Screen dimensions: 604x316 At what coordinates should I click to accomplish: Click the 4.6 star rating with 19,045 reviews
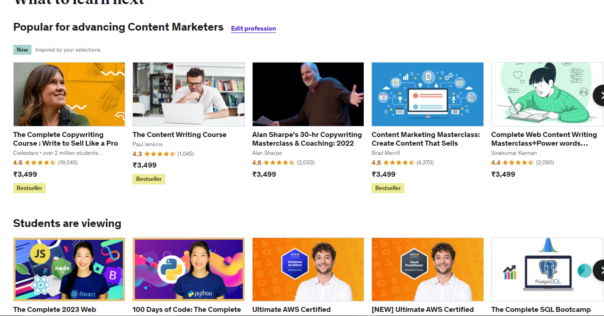click(46, 163)
